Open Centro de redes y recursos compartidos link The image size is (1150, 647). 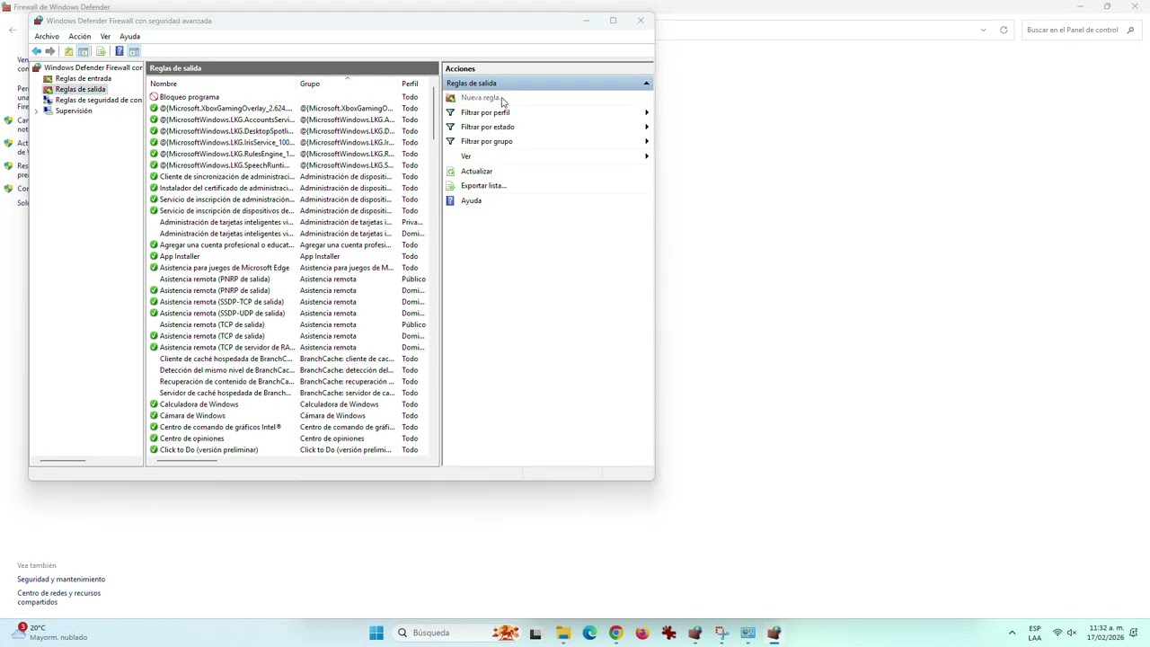click(58, 598)
